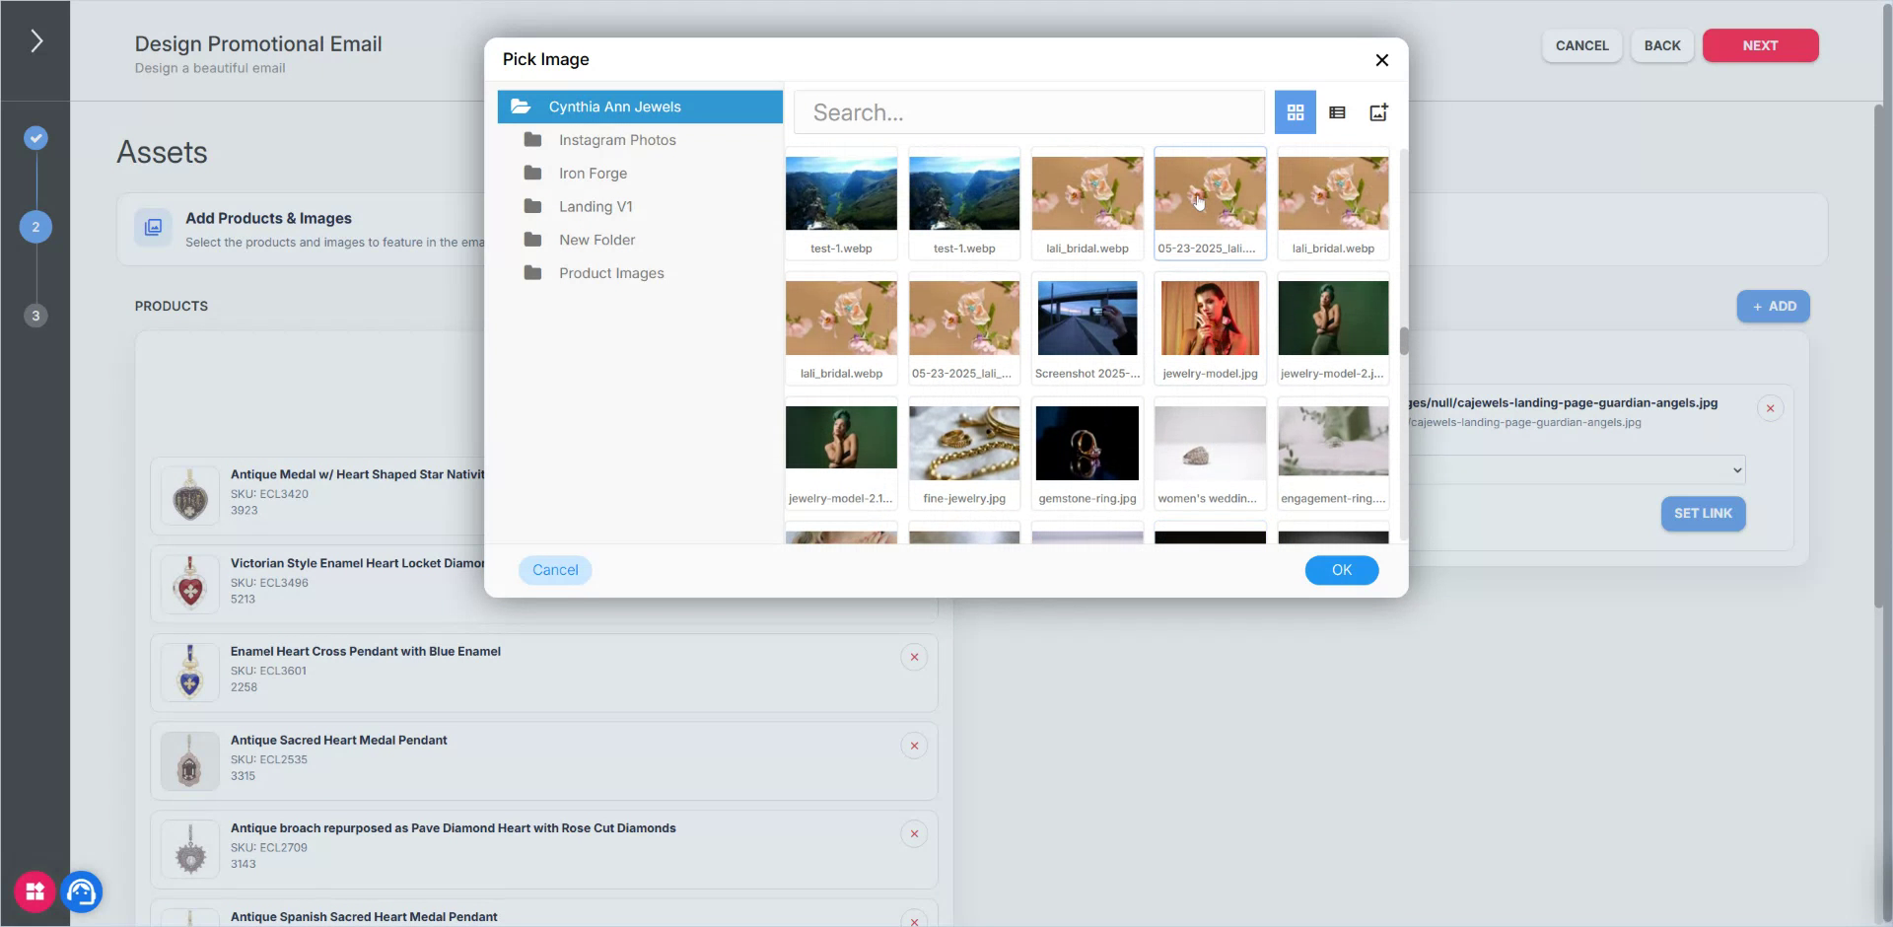Click the Antique Sacred Heart Medal thumbnail
This screenshot has width=1893, height=927.
[190, 760]
